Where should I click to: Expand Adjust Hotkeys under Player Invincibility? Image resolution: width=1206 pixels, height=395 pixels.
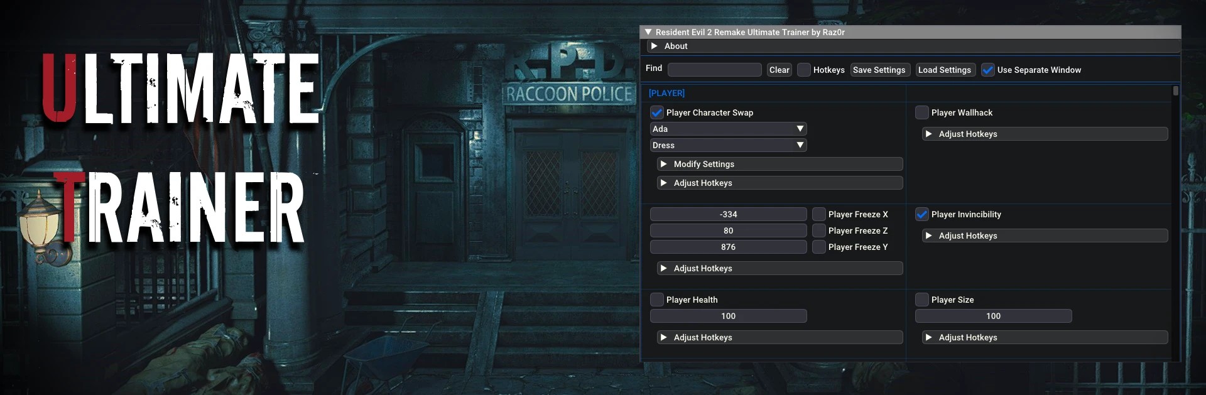pos(1045,235)
